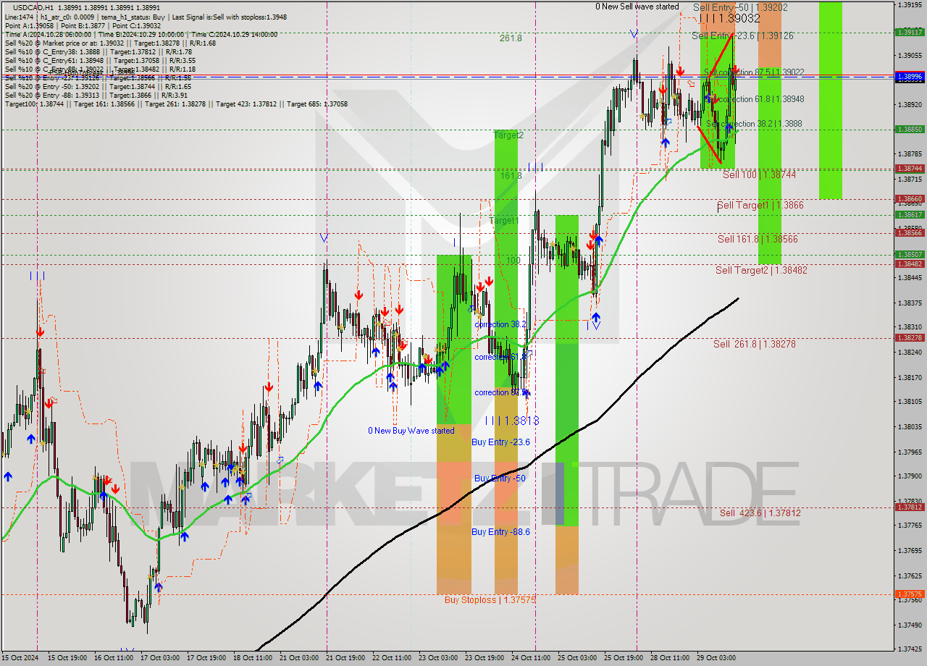
Task: Click the 'Sell 423.6 | 1.37812' label
Action: point(760,513)
